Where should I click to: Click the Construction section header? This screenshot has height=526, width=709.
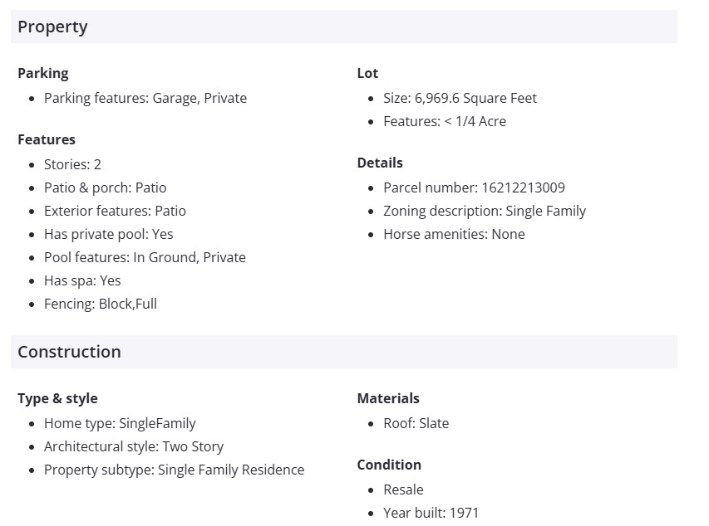click(x=69, y=352)
